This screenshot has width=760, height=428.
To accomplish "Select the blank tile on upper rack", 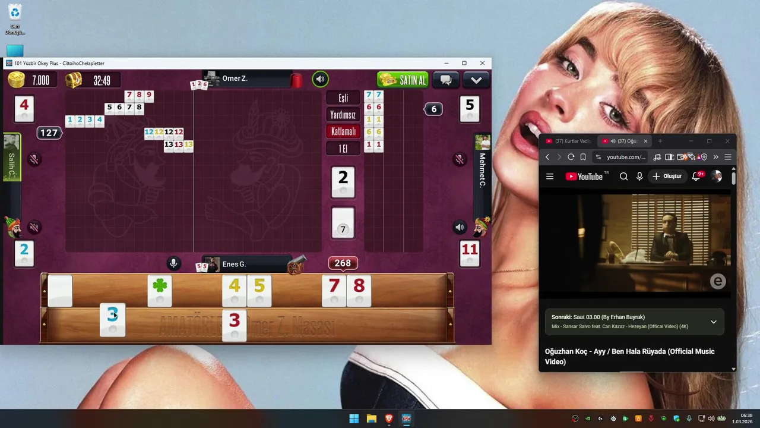I will [x=60, y=291].
